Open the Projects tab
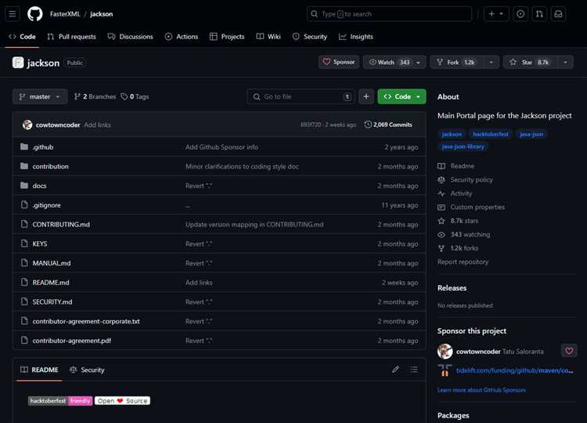Image resolution: width=587 pixels, height=423 pixels. [x=227, y=37]
